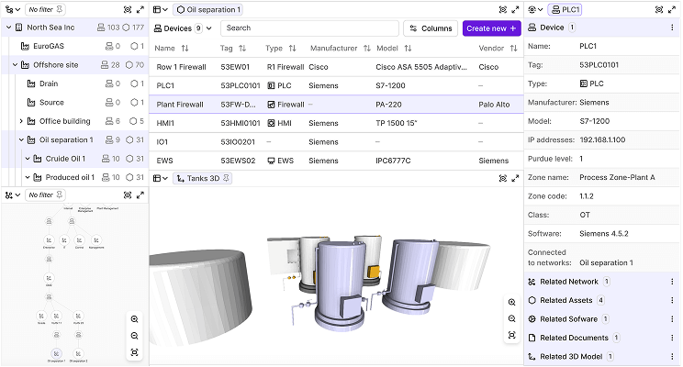This screenshot has width=683, height=367.
Task: Maximize the asset tree panel
Action: tap(140, 9)
